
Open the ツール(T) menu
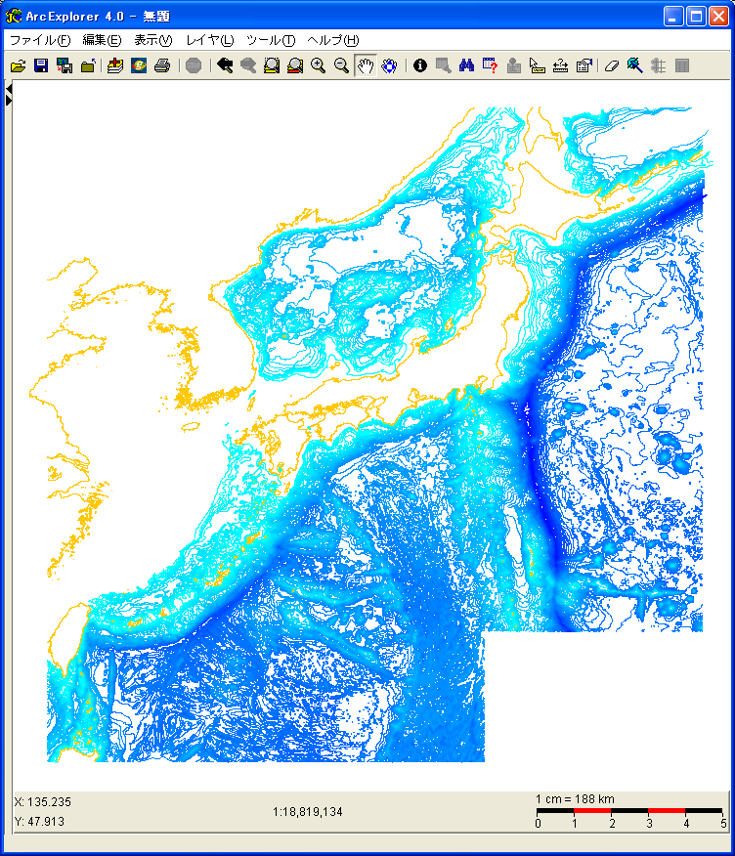point(270,40)
